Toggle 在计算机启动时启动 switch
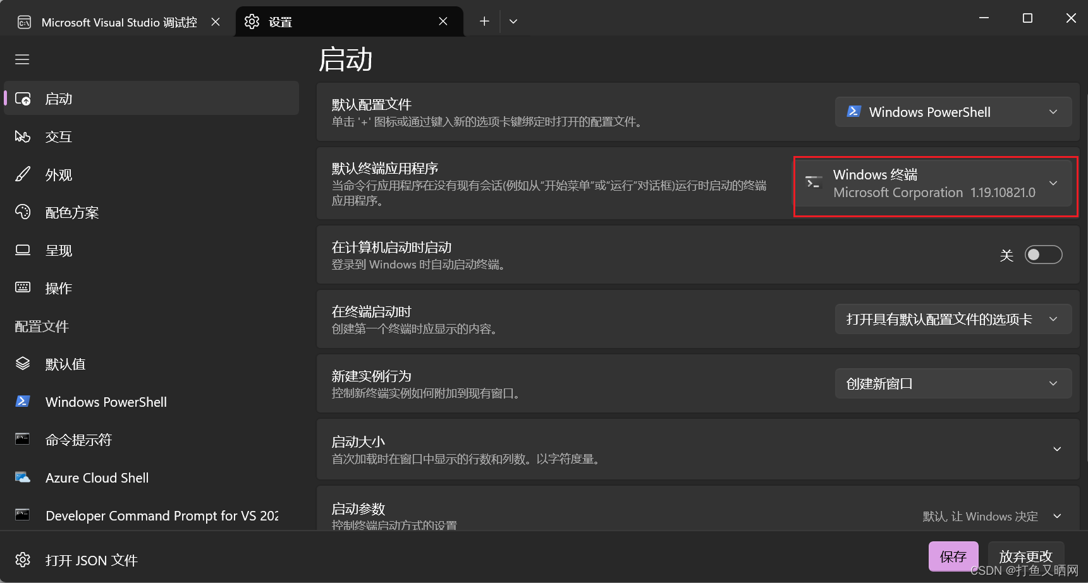1088x583 pixels. pos(1043,255)
